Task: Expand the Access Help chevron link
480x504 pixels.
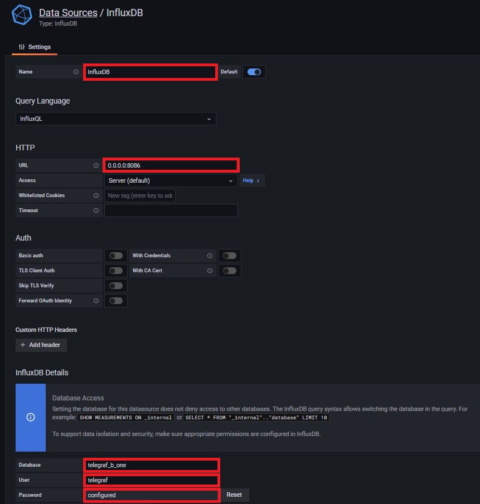Action: click(x=251, y=180)
